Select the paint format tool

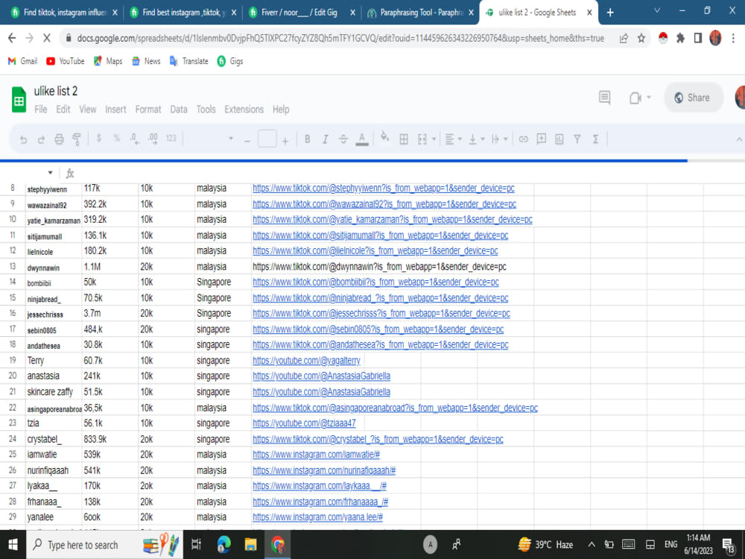point(77,139)
